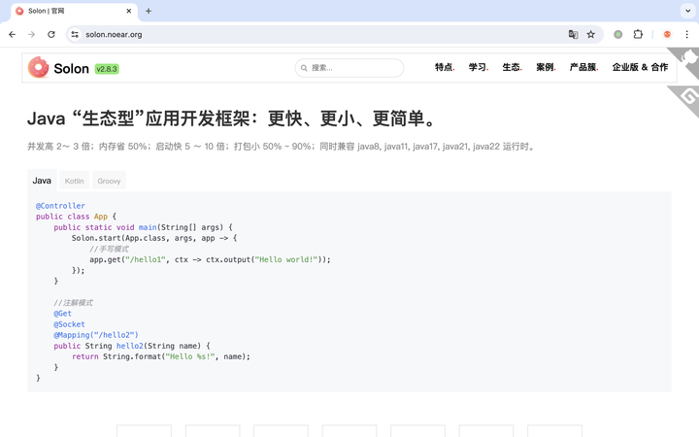The width and height of the screenshot is (699, 437).
Task: Click the Solon donut logo
Action: tap(38, 68)
